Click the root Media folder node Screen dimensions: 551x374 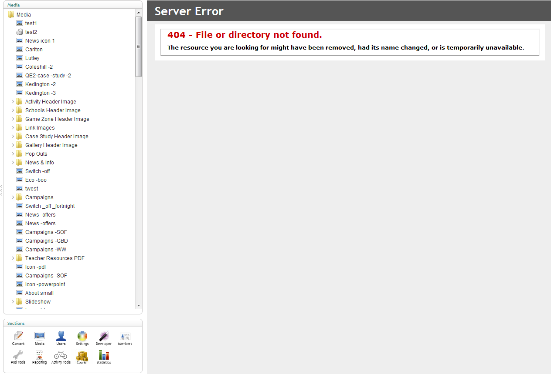click(24, 15)
